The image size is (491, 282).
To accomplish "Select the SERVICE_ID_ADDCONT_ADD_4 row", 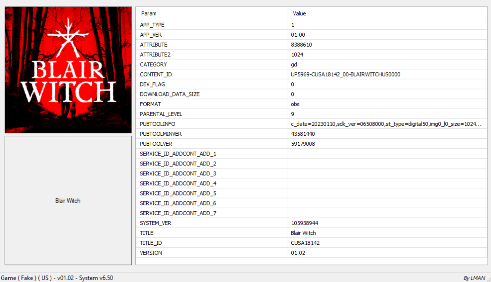I will (x=312, y=183).
